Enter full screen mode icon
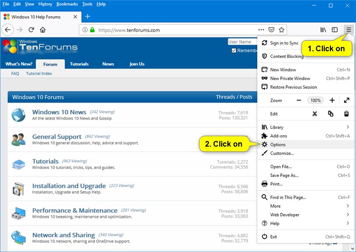356x252 pixels. coord(347,100)
